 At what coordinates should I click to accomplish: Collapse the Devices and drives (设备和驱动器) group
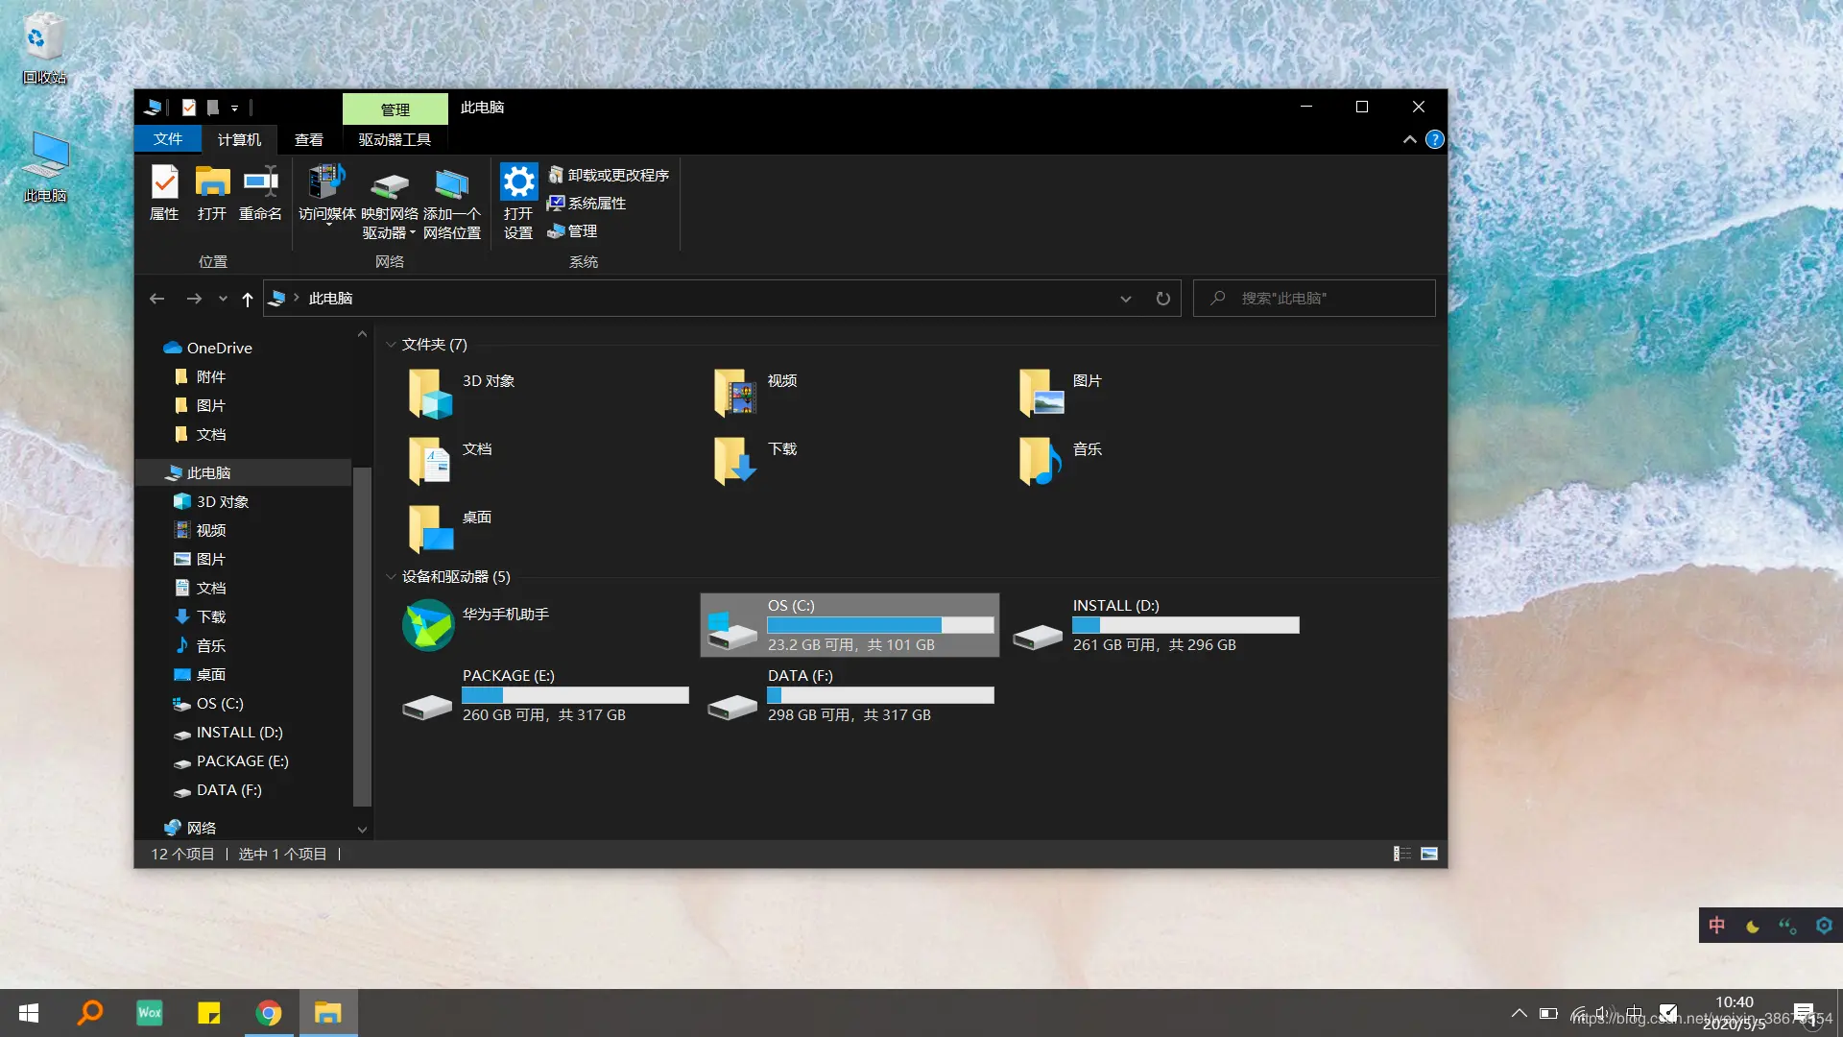point(391,577)
